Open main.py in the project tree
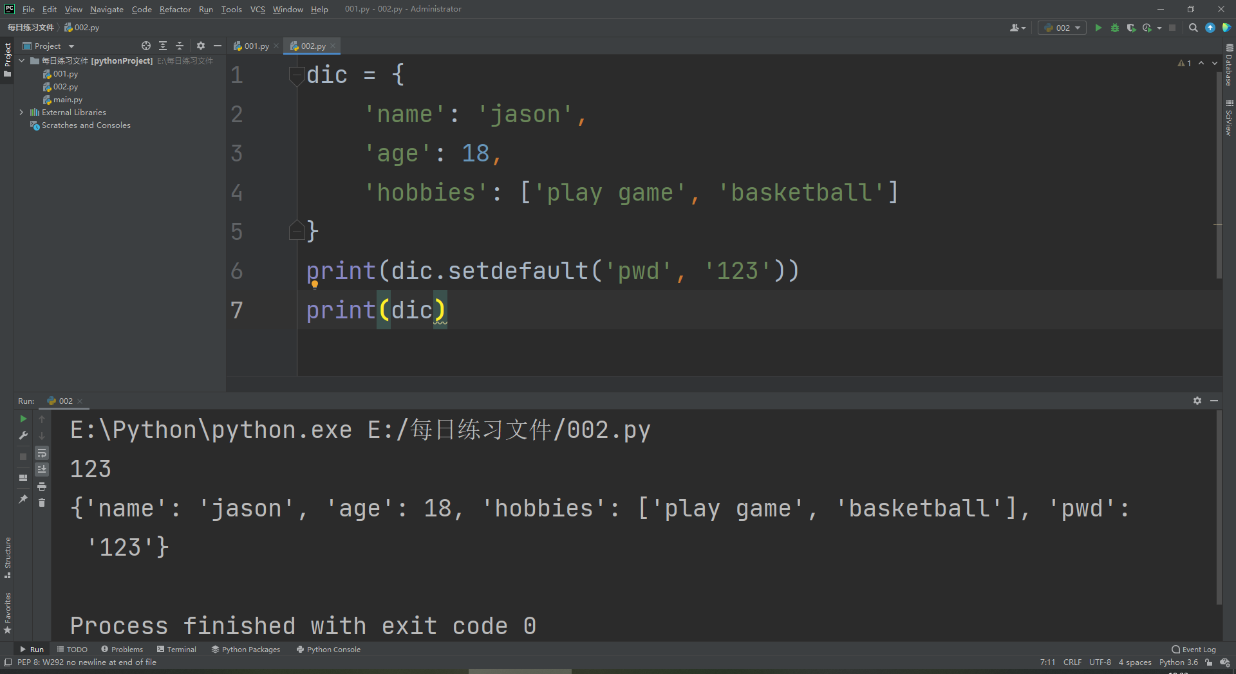The image size is (1236, 674). 63,100
